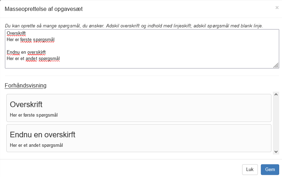This screenshot has width=282, height=177.
Task: Click the Gem save button
Action: click(x=270, y=169)
